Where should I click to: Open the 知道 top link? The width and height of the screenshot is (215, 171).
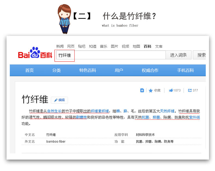point(93,46)
